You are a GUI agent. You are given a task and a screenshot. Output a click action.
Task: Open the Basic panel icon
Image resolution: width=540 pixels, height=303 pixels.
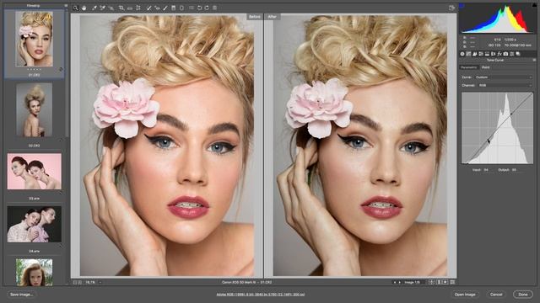point(462,54)
